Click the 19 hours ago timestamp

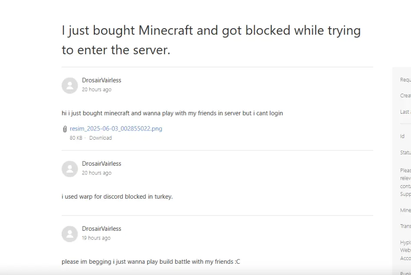(x=96, y=238)
